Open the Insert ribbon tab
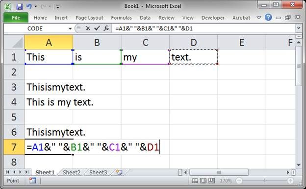306x189 pixels. pos(61,18)
